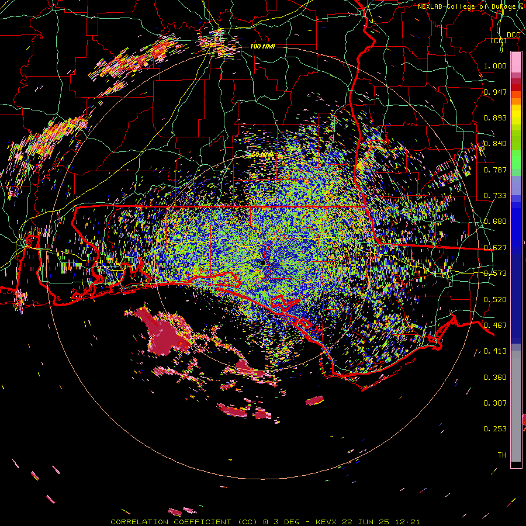Screen dimensions: 526x526
Task: Click the 50 NMI range ring label
Action: (x=262, y=155)
